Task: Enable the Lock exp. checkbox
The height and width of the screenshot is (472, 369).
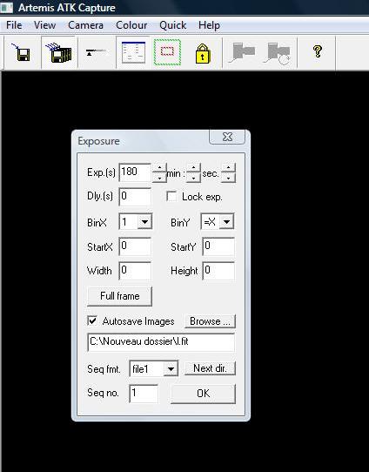Action: [171, 197]
